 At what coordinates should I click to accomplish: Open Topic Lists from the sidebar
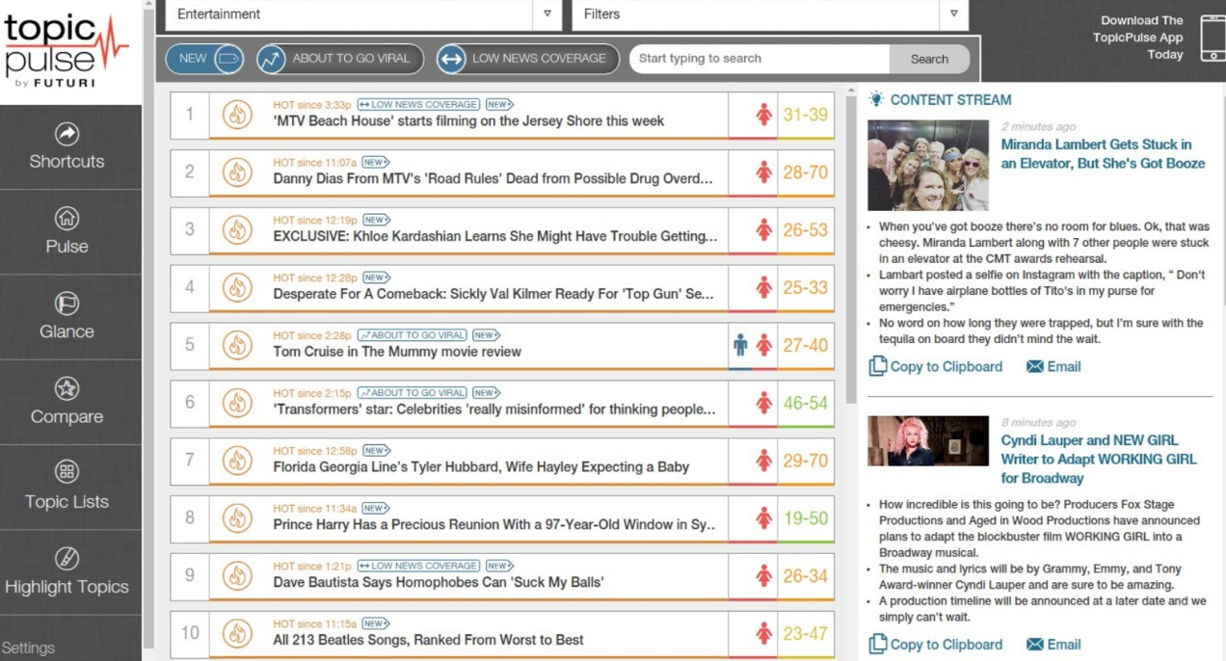click(x=67, y=488)
